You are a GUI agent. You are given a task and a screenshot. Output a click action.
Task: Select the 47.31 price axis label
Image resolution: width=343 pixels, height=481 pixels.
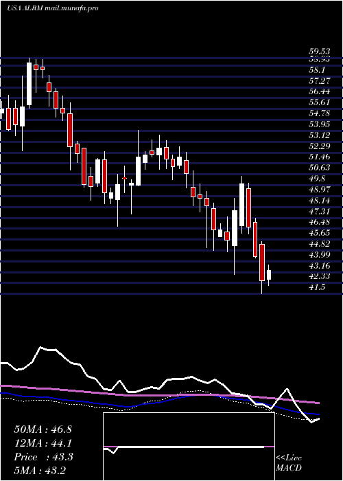point(320,211)
